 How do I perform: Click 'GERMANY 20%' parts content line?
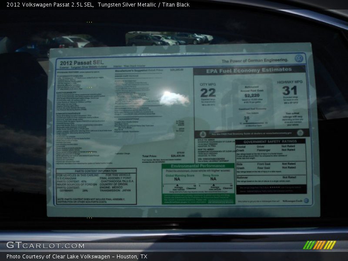74,191
